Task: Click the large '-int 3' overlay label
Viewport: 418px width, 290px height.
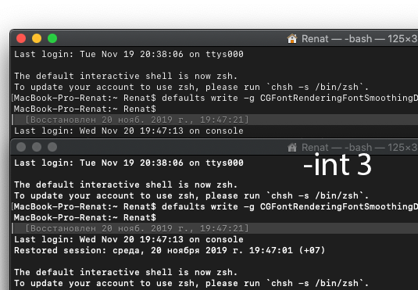Action: tap(338, 165)
